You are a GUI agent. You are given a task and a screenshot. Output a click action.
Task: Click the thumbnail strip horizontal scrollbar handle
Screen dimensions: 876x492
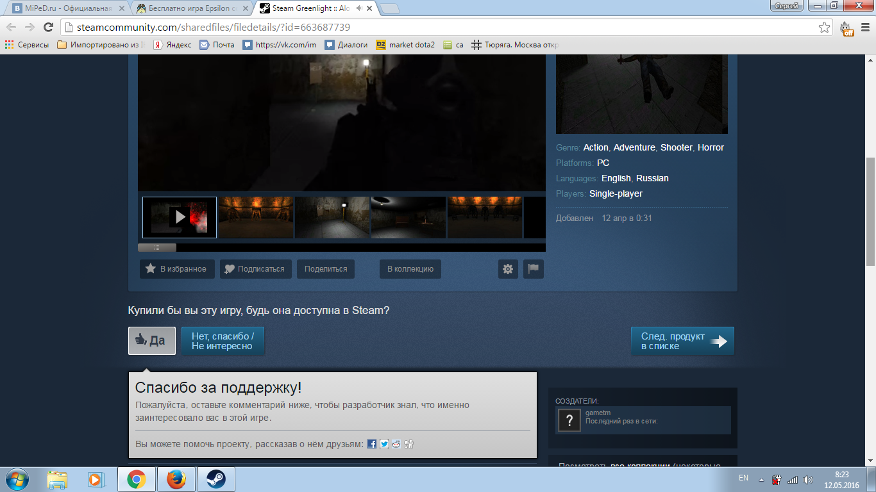point(157,247)
